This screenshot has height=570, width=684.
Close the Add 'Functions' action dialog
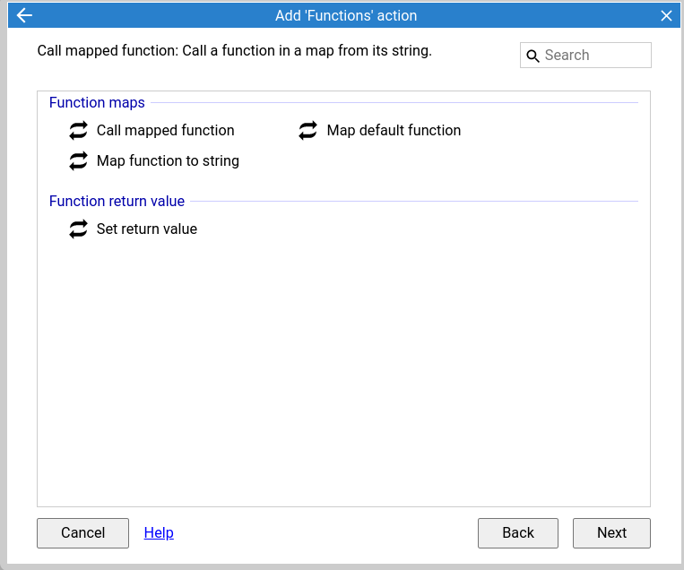pos(666,16)
